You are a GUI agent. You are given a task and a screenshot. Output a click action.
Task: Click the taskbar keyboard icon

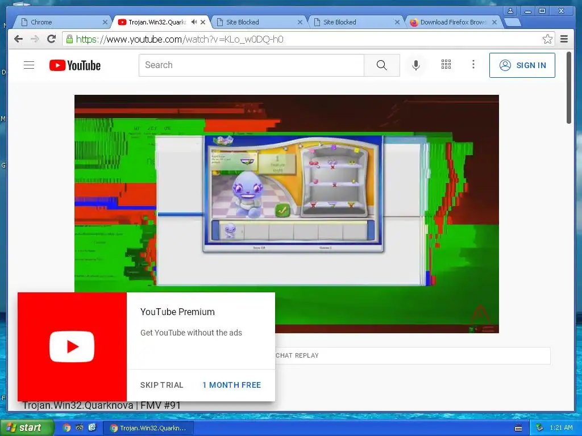pos(518,428)
